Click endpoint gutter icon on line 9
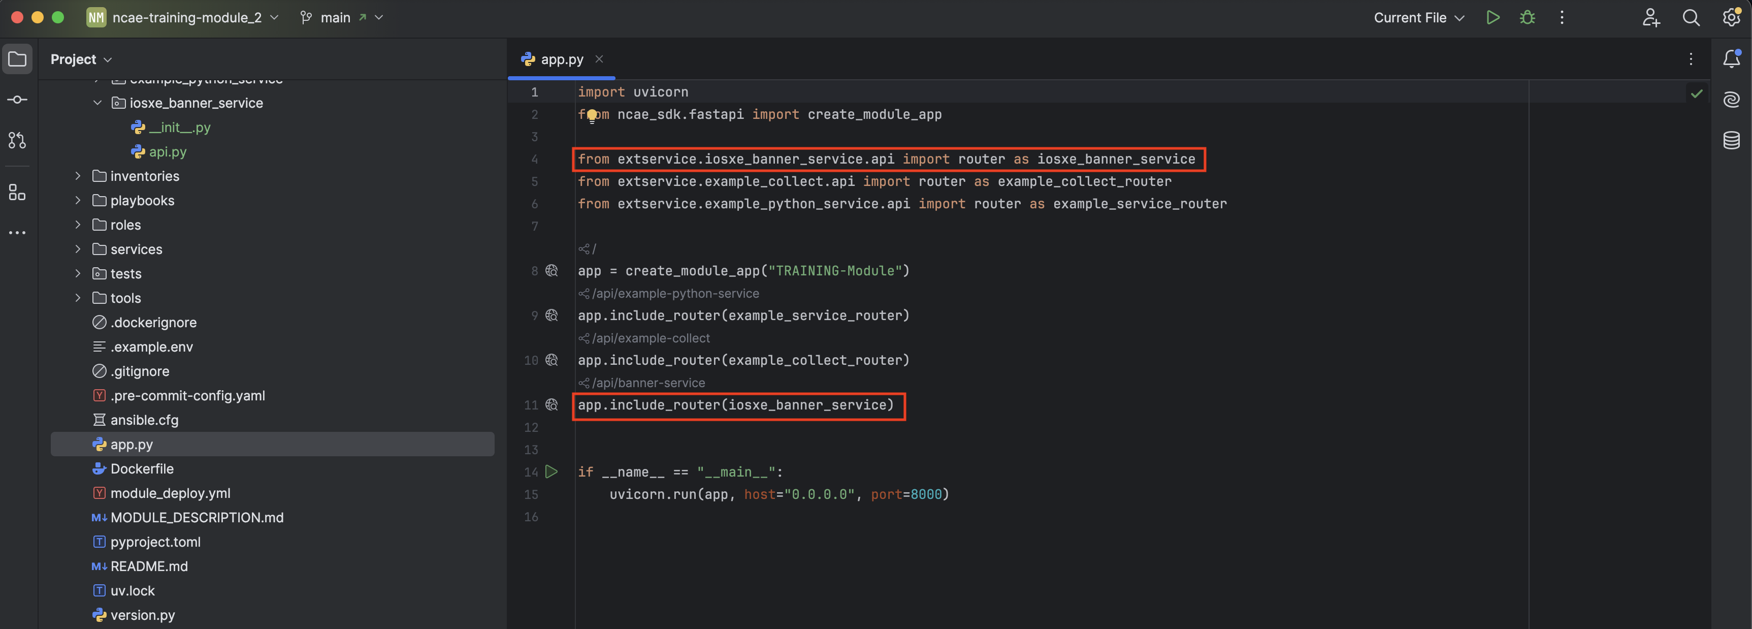The height and width of the screenshot is (629, 1752). point(551,315)
